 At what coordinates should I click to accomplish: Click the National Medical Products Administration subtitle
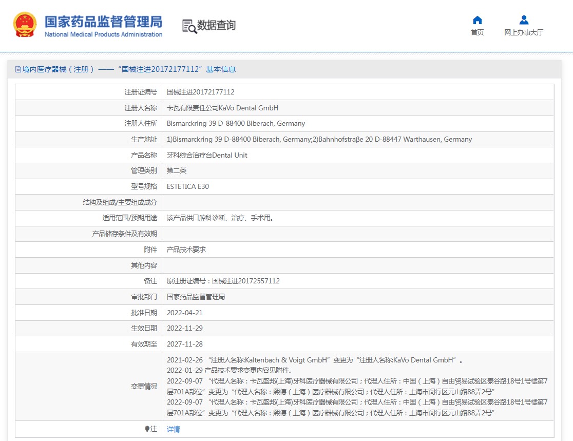[103, 34]
